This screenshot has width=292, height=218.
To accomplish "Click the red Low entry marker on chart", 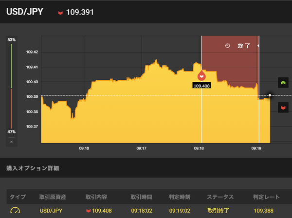I will [x=201, y=75].
